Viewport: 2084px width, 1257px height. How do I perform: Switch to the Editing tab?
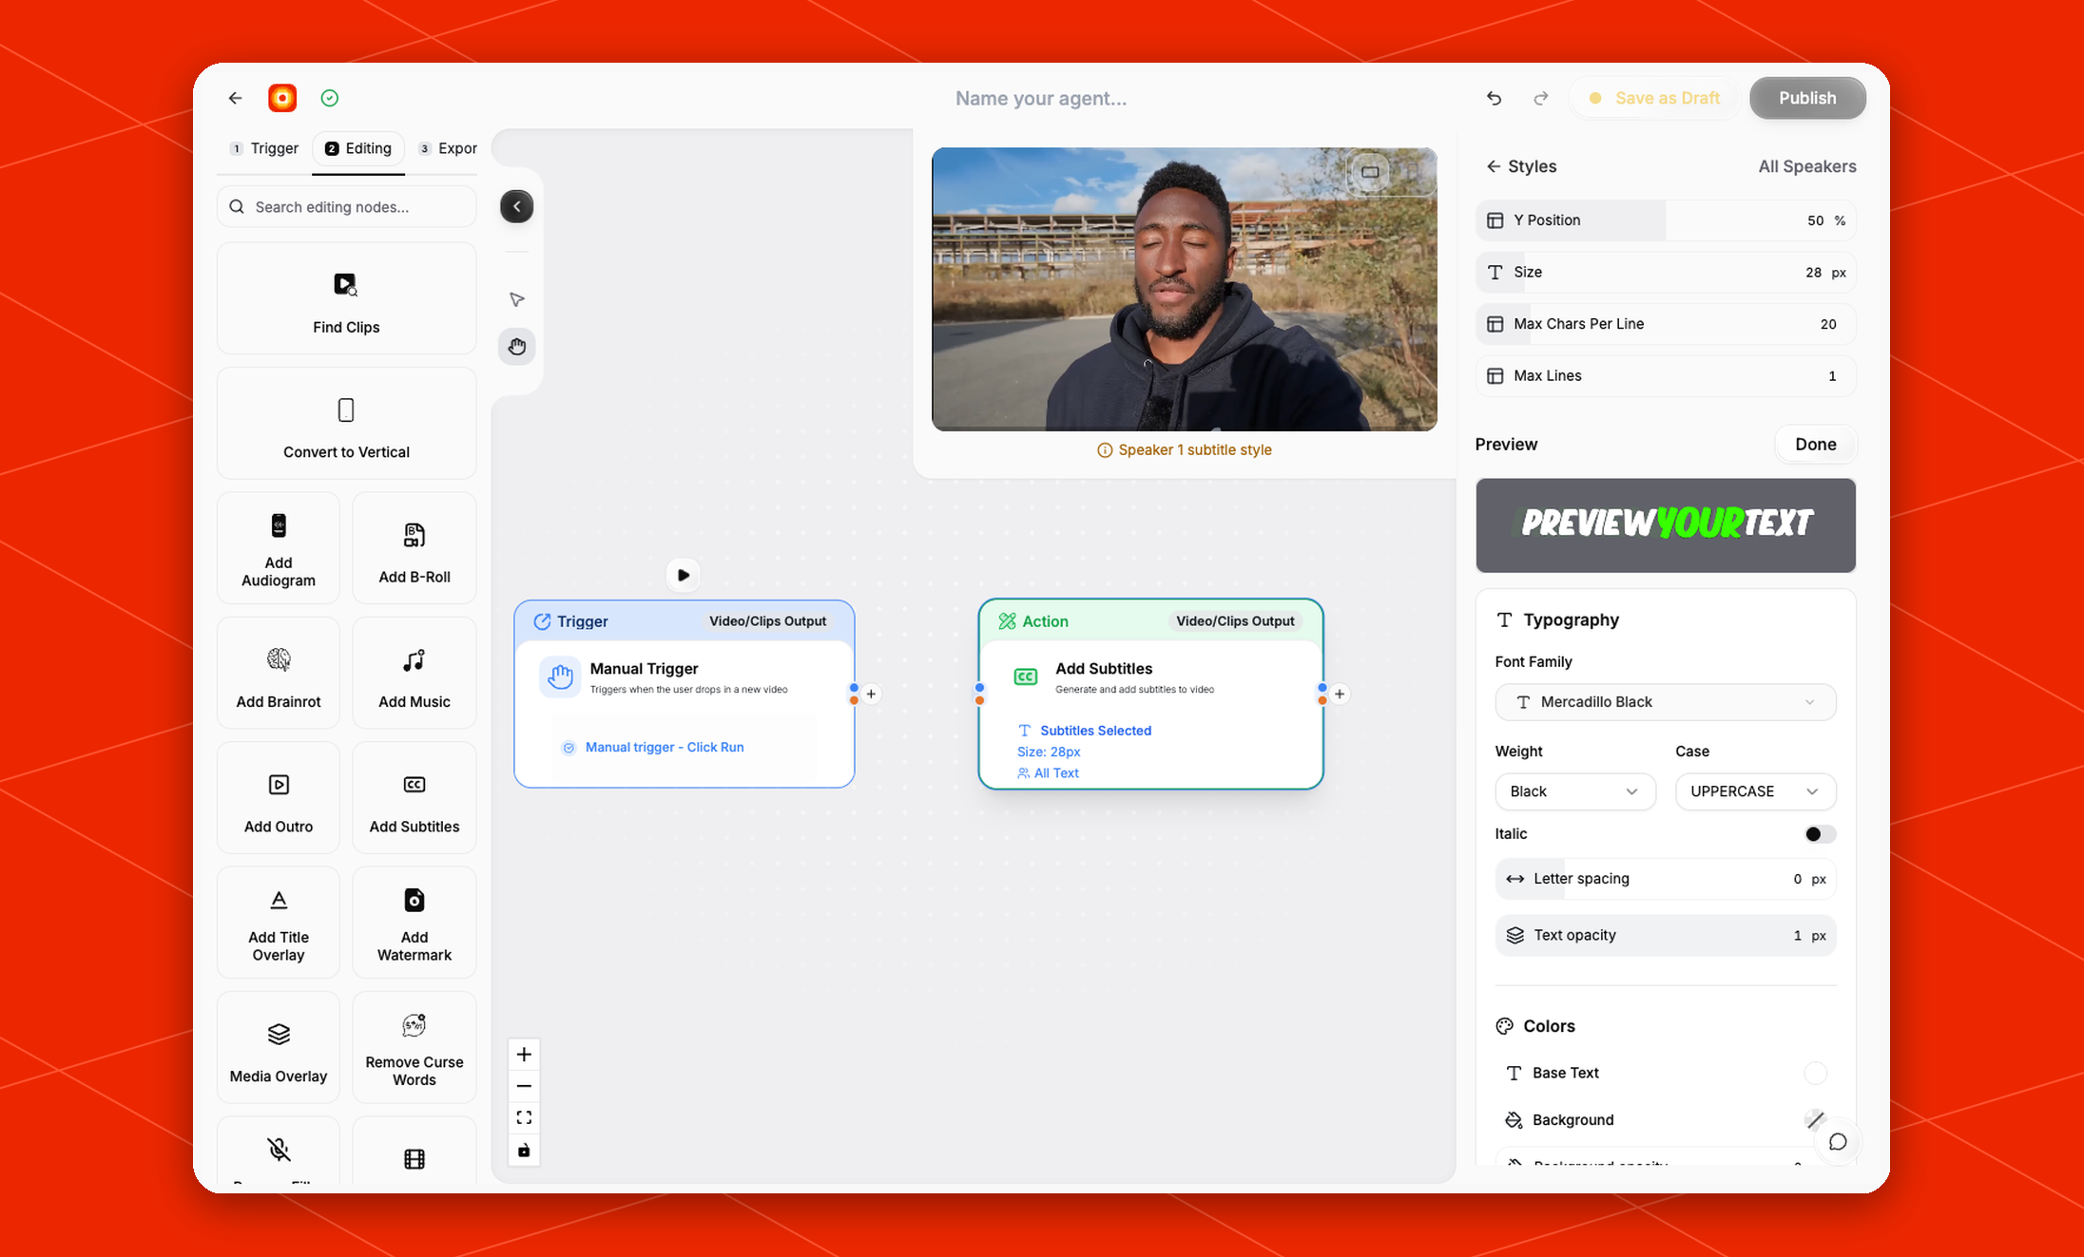pos(358,148)
